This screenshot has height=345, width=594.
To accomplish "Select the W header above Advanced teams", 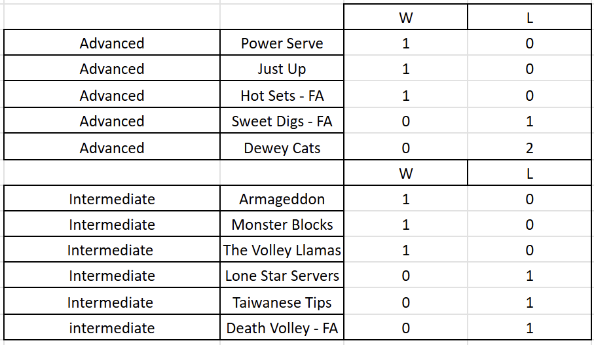I will pyautogui.click(x=405, y=18).
